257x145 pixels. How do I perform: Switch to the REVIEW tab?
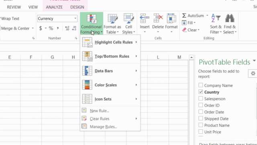pyautogui.click(x=14, y=7)
